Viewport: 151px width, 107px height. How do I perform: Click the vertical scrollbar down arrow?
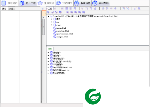point(44,99)
